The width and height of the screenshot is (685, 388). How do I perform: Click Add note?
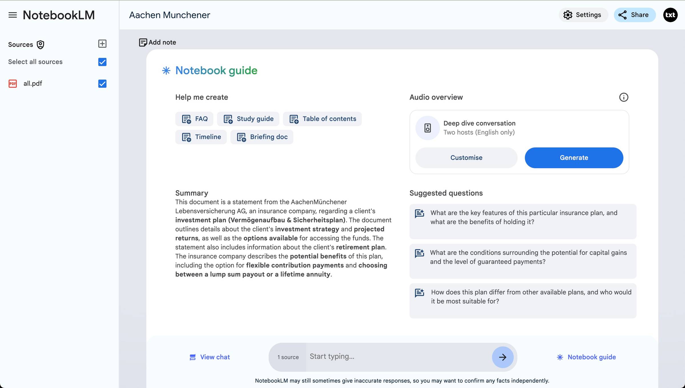(x=158, y=42)
